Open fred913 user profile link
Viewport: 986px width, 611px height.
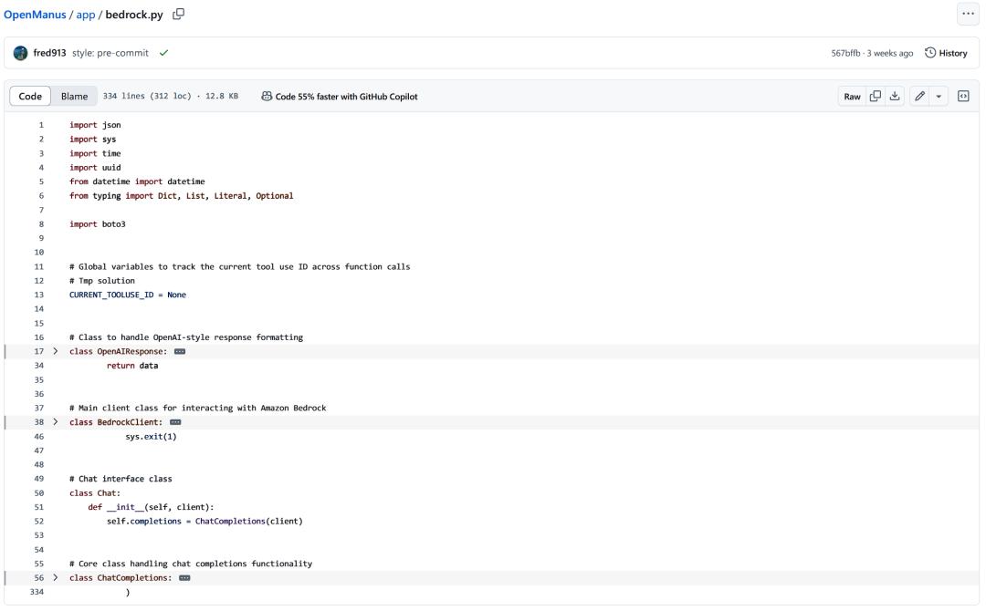coord(49,54)
